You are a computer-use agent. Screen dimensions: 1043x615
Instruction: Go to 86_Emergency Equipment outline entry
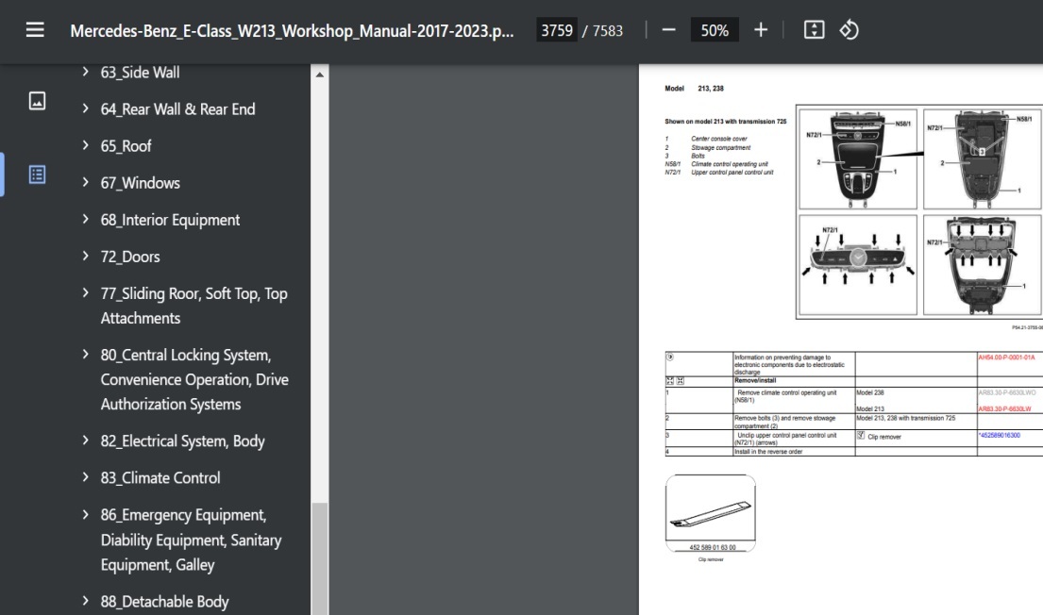click(192, 540)
